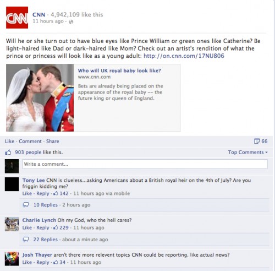Image resolution: width=275 pixels, height=271 pixels.
Task: Click the CNN logo profile picture
Action: 17,18
